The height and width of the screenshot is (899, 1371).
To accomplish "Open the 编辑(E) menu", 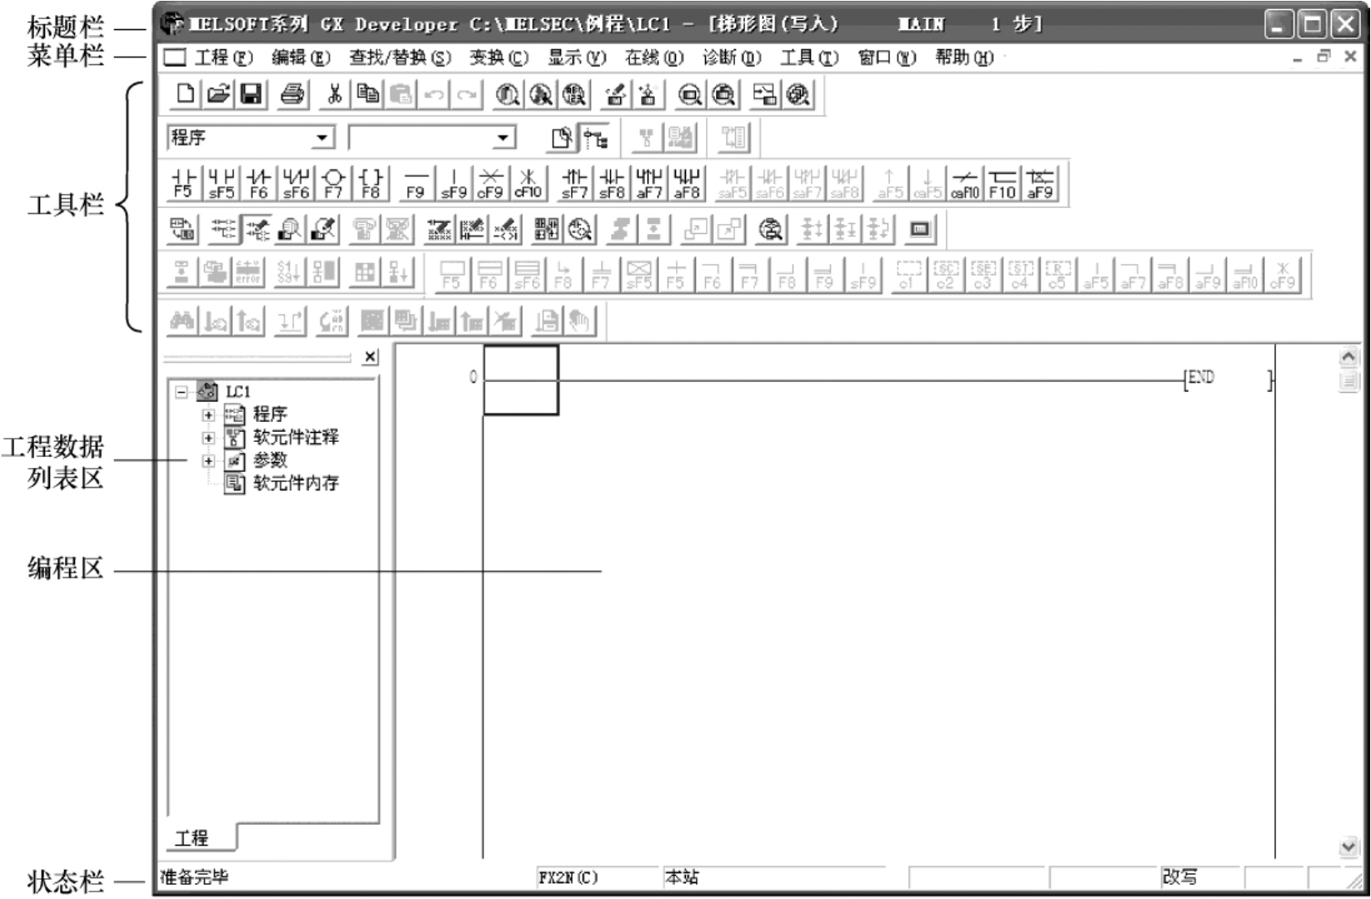I will tap(301, 57).
